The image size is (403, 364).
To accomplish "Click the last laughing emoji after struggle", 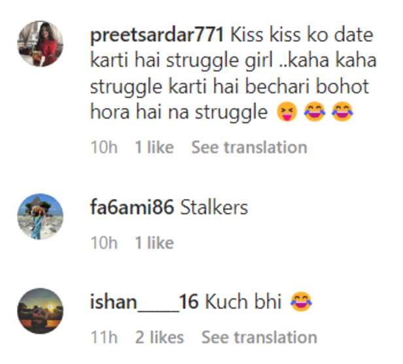I will [x=342, y=113].
